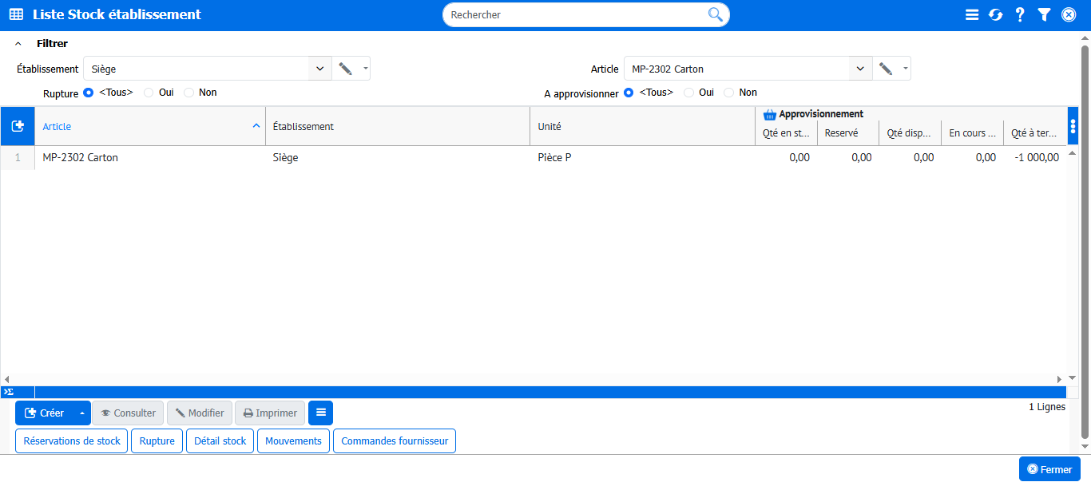The width and height of the screenshot is (1091, 482).
Task: Click the search magnifier icon
Action: pyautogui.click(x=715, y=14)
